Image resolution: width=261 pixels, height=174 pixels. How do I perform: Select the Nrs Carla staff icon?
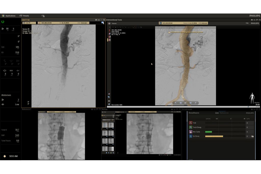[x=190, y=132]
